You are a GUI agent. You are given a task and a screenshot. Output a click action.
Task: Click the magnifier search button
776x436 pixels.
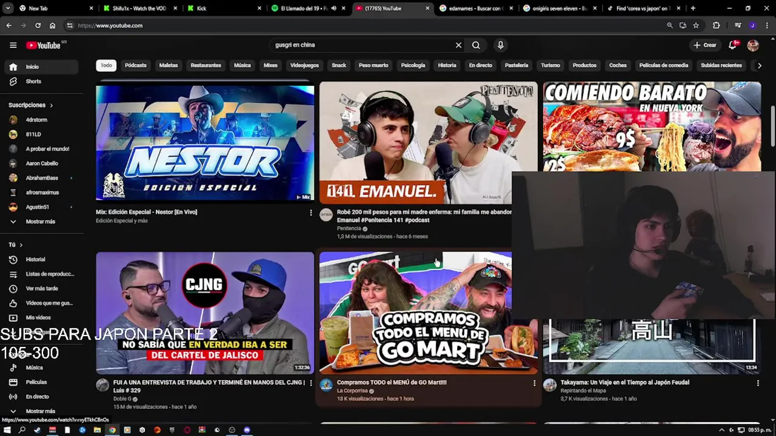[476, 45]
